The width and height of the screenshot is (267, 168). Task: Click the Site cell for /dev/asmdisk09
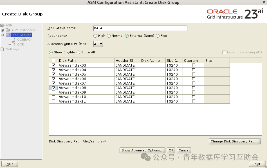(x=217, y=92)
